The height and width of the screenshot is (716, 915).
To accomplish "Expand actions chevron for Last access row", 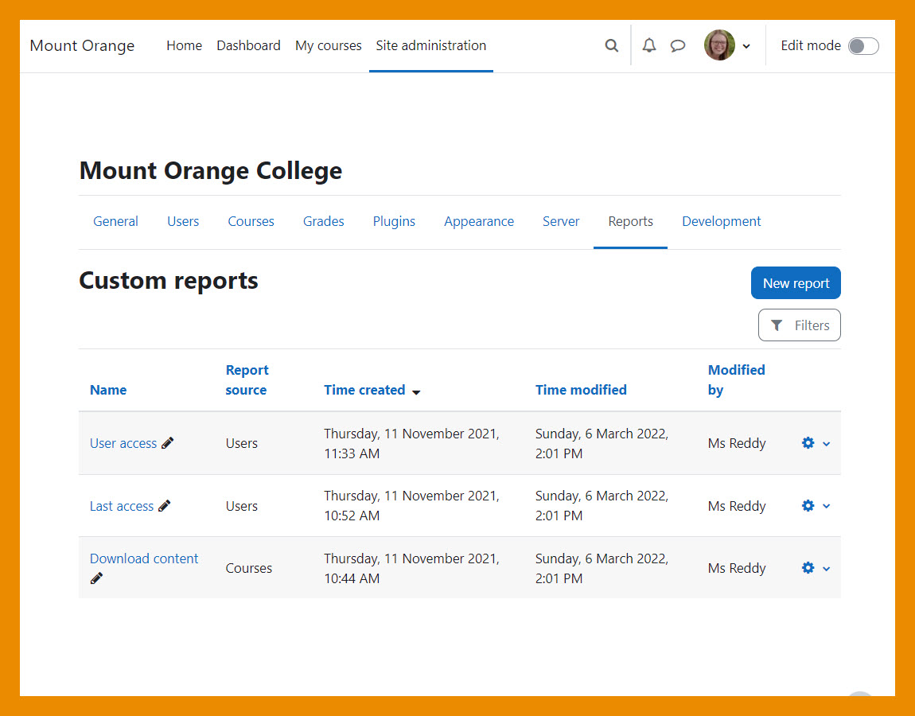I will coord(826,506).
